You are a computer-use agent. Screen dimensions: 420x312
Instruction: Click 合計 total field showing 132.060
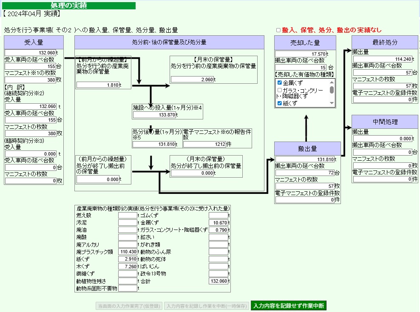pyautogui.click(x=219, y=281)
